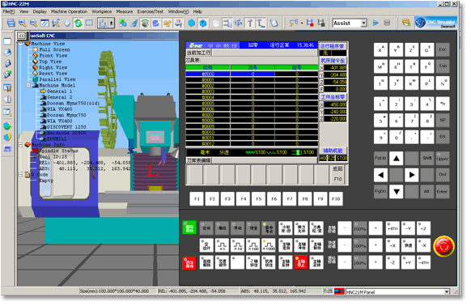Click the F5 function key
This screenshot has height=306, width=471.
258,198
